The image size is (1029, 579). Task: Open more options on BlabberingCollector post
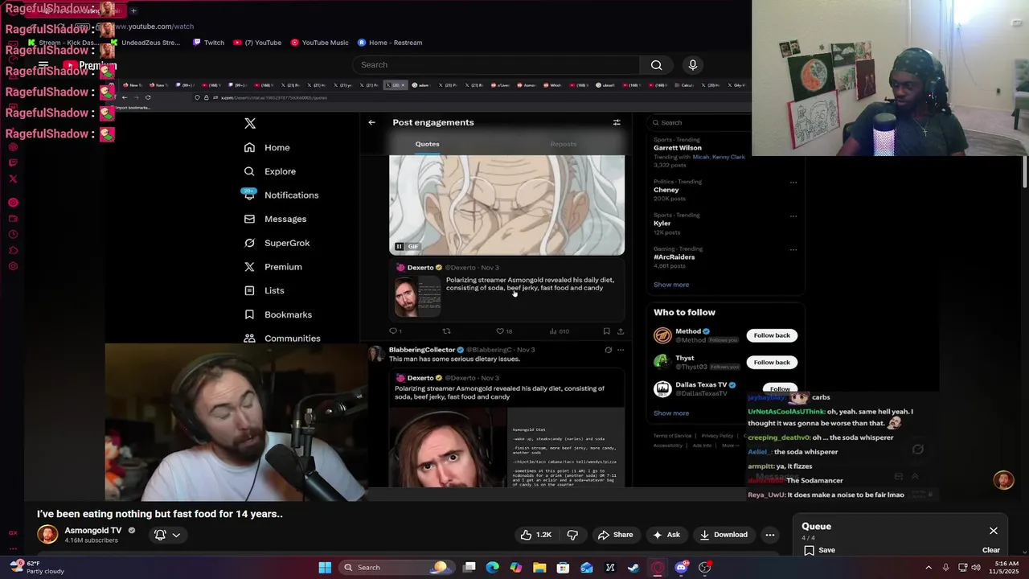pyautogui.click(x=620, y=350)
